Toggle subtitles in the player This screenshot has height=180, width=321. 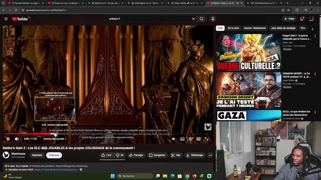tap(182, 139)
